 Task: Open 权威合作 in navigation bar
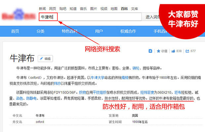click(x=128, y=31)
